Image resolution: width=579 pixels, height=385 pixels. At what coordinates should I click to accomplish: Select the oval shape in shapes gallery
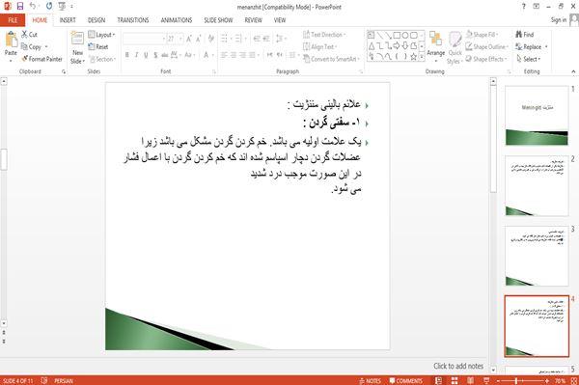coord(405,36)
